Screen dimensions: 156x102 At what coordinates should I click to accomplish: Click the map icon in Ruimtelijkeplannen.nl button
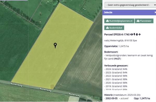click(x=107, y=21)
